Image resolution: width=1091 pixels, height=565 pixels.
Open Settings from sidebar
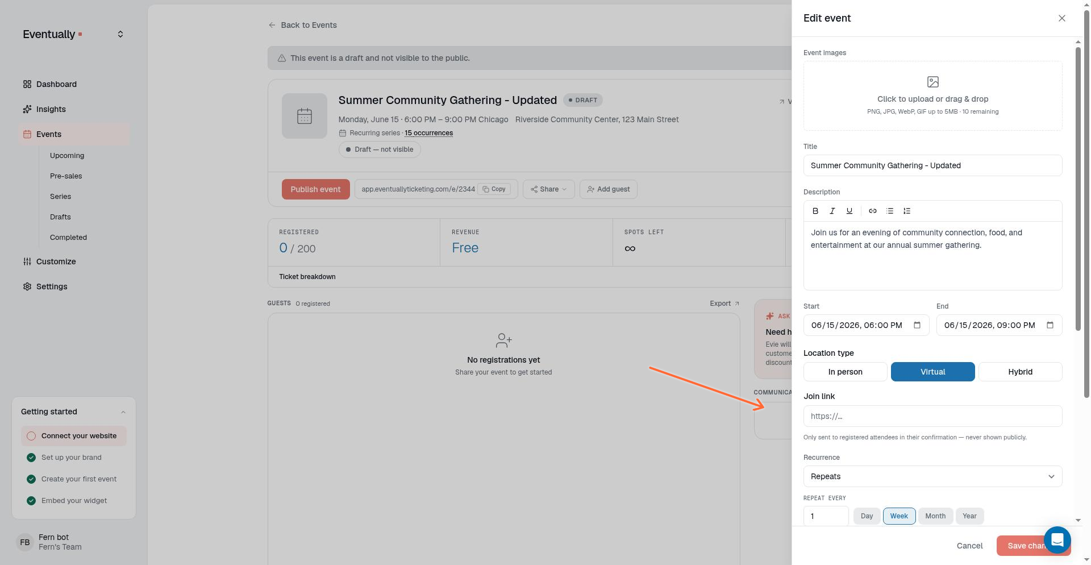(74, 286)
